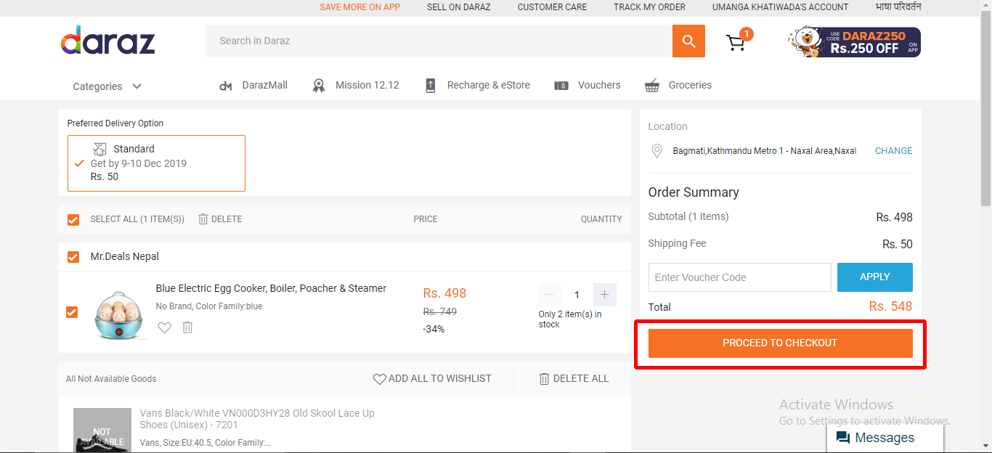Increase quantity with the plus button
992x453 pixels.
click(x=605, y=295)
